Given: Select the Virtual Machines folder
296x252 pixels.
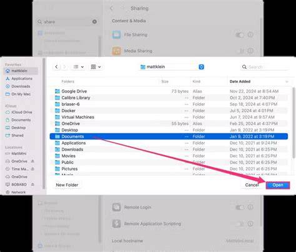Looking at the screenshot, I should pos(169,117).
